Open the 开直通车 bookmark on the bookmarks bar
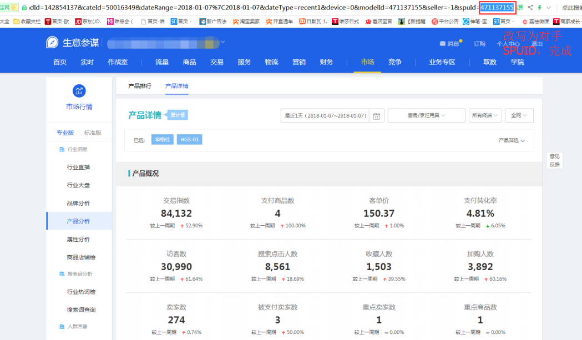 (x=282, y=21)
